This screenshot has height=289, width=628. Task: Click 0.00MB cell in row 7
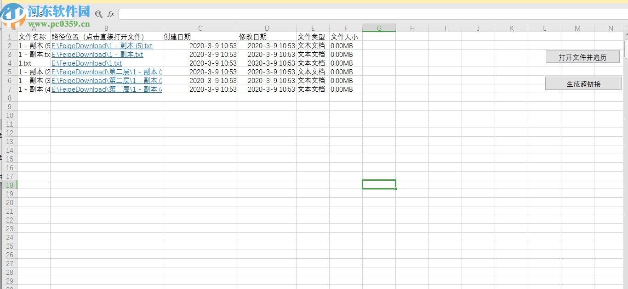346,89
